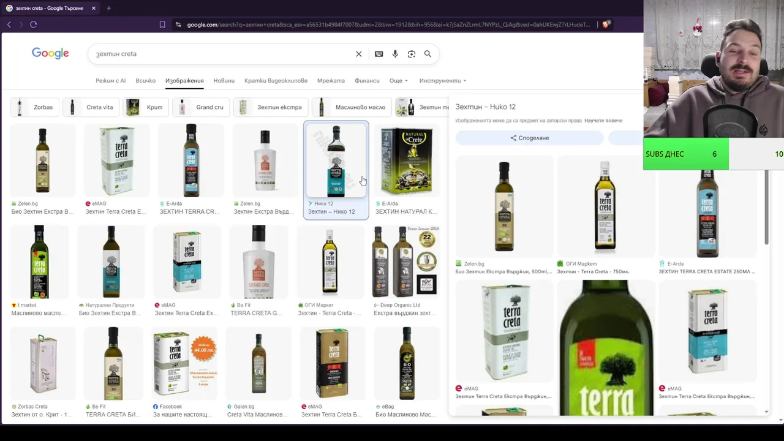This screenshot has width=784, height=441.
Task: Open eBag Био Маслиново Мас thumbnail
Action: pyautogui.click(x=407, y=364)
